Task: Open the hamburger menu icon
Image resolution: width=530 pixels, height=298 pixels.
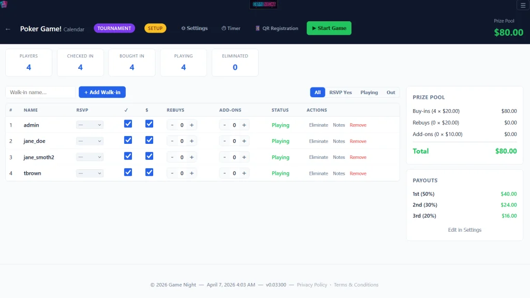Action: coord(523,5)
